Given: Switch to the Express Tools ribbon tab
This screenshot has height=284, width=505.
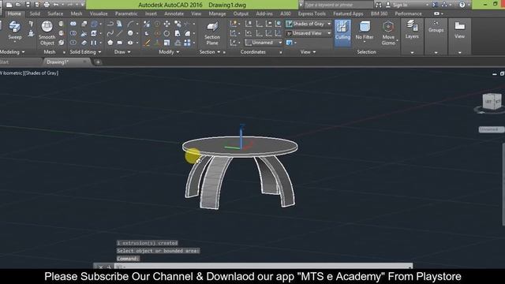Looking at the screenshot, I should pos(312,13).
